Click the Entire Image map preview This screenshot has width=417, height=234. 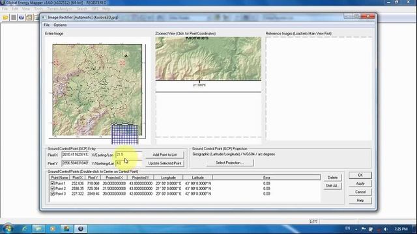coord(97,90)
